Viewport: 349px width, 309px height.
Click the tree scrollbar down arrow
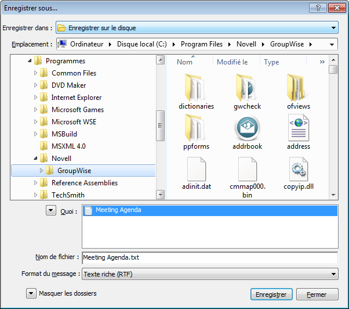(160, 195)
